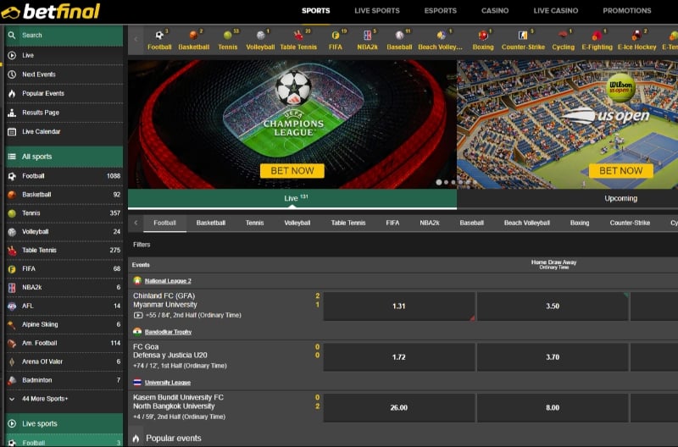Click the first banner carousel dot

pyautogui.click(x=439, y=182)
